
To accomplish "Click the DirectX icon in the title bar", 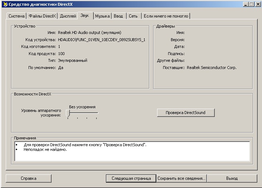I will (x=5, y=4).
